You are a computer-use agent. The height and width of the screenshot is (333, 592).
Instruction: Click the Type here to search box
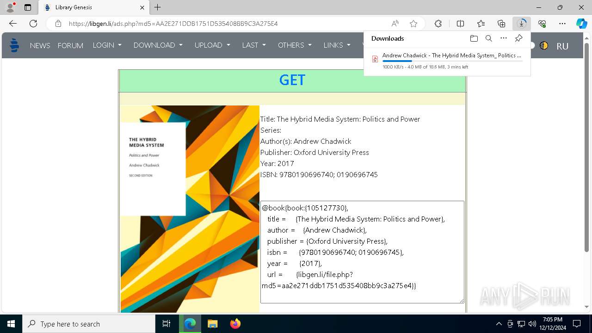click(89, 324)
